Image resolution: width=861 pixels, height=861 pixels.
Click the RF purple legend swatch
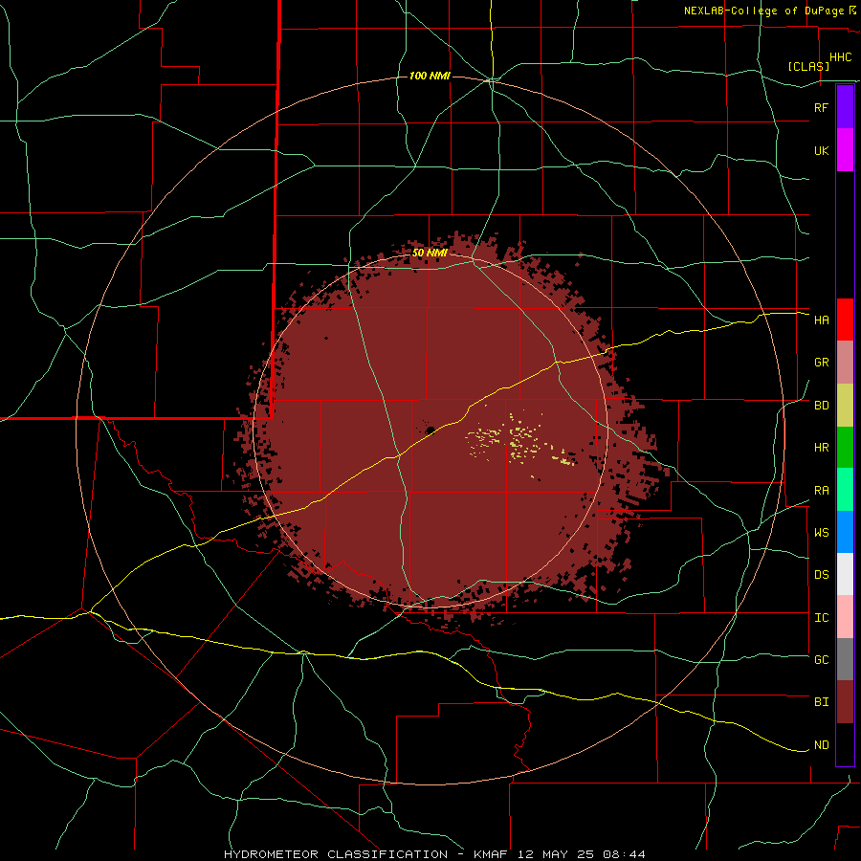coord(845,107)
